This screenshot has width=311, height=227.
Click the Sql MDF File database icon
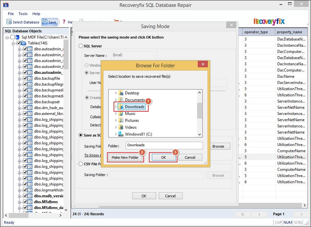[18, 37]
